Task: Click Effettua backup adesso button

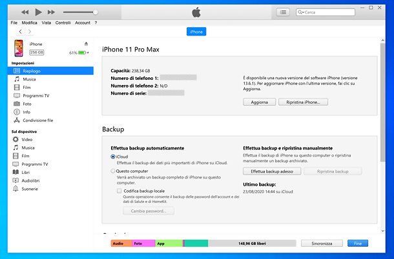Action: pyautogui.click(x=272, y=171)
